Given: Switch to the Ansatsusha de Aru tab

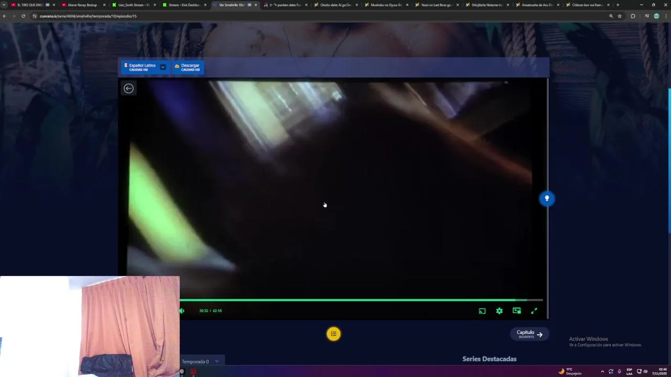Looking at the screenshot, I should (x=537, y=5).
